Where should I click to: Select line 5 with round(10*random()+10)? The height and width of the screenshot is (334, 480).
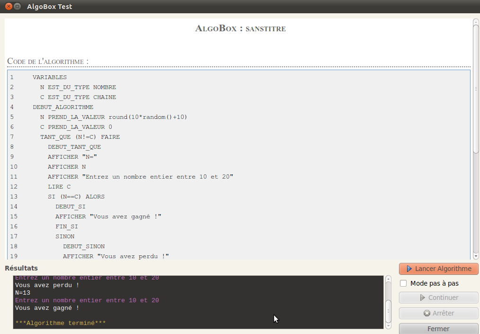[114, 117]
